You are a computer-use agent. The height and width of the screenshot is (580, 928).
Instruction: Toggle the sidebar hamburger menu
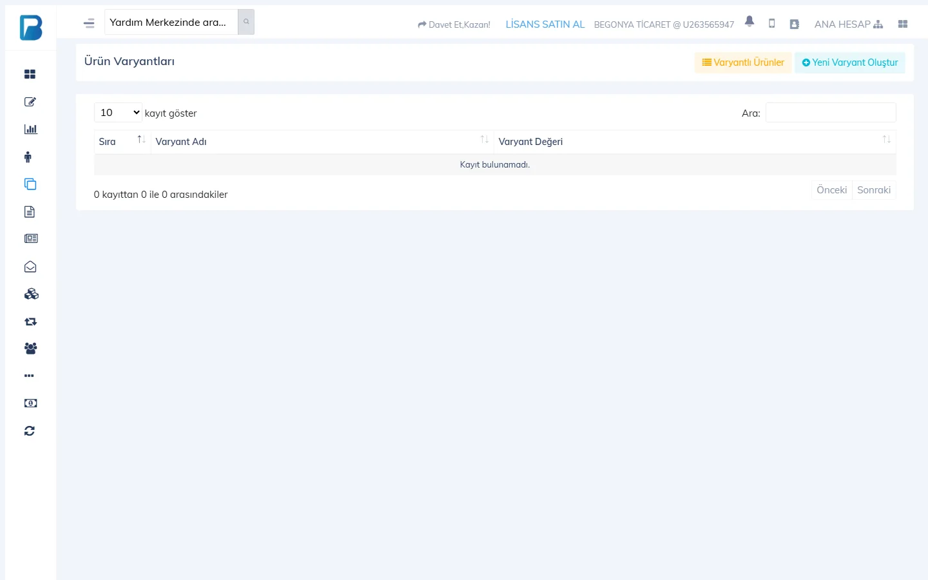pos(89,23)
